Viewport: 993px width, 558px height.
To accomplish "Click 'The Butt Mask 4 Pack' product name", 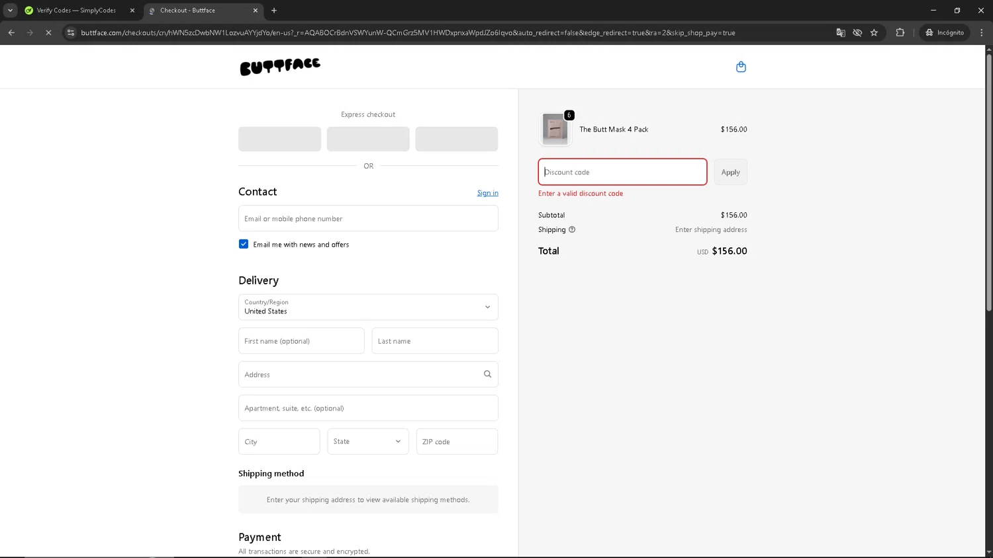I will [614, 130].
